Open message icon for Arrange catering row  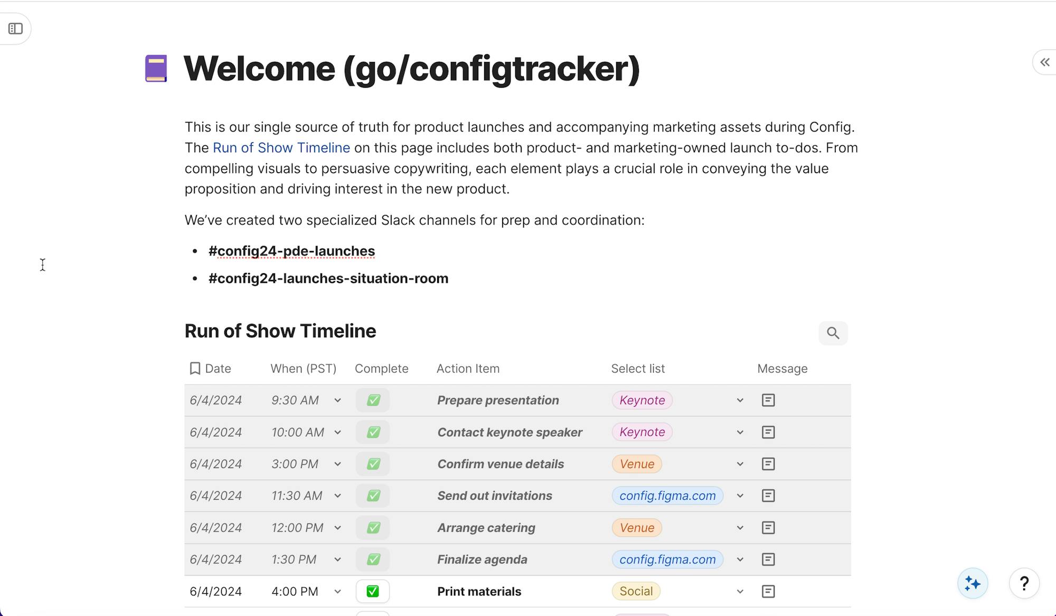click(x=768, y=528)
